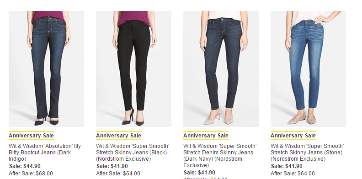Click the After Sale: $68.00 text
362x179 pixels.
31,174
